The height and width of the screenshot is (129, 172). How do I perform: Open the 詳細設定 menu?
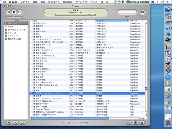point(68,2)
